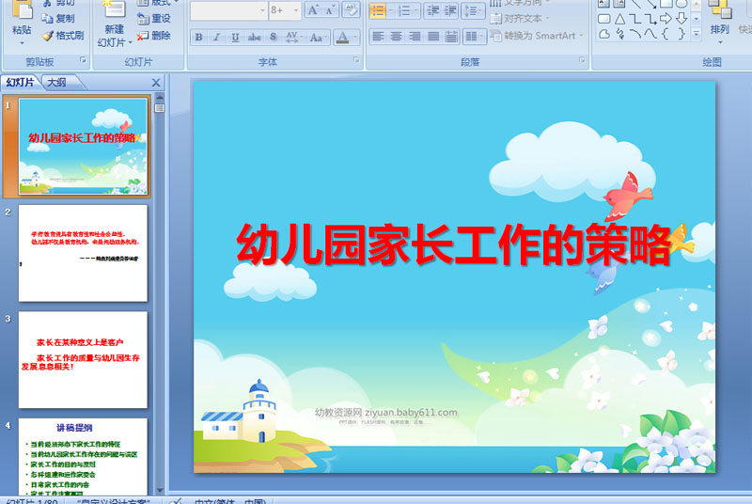Viewport: 752px width, 504px height.
Task: Click the delete slide 删除 icon
Action: pos(154,36)
